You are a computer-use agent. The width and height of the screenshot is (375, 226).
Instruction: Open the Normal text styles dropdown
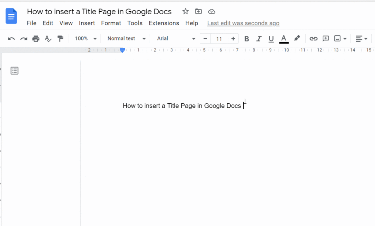125,38
